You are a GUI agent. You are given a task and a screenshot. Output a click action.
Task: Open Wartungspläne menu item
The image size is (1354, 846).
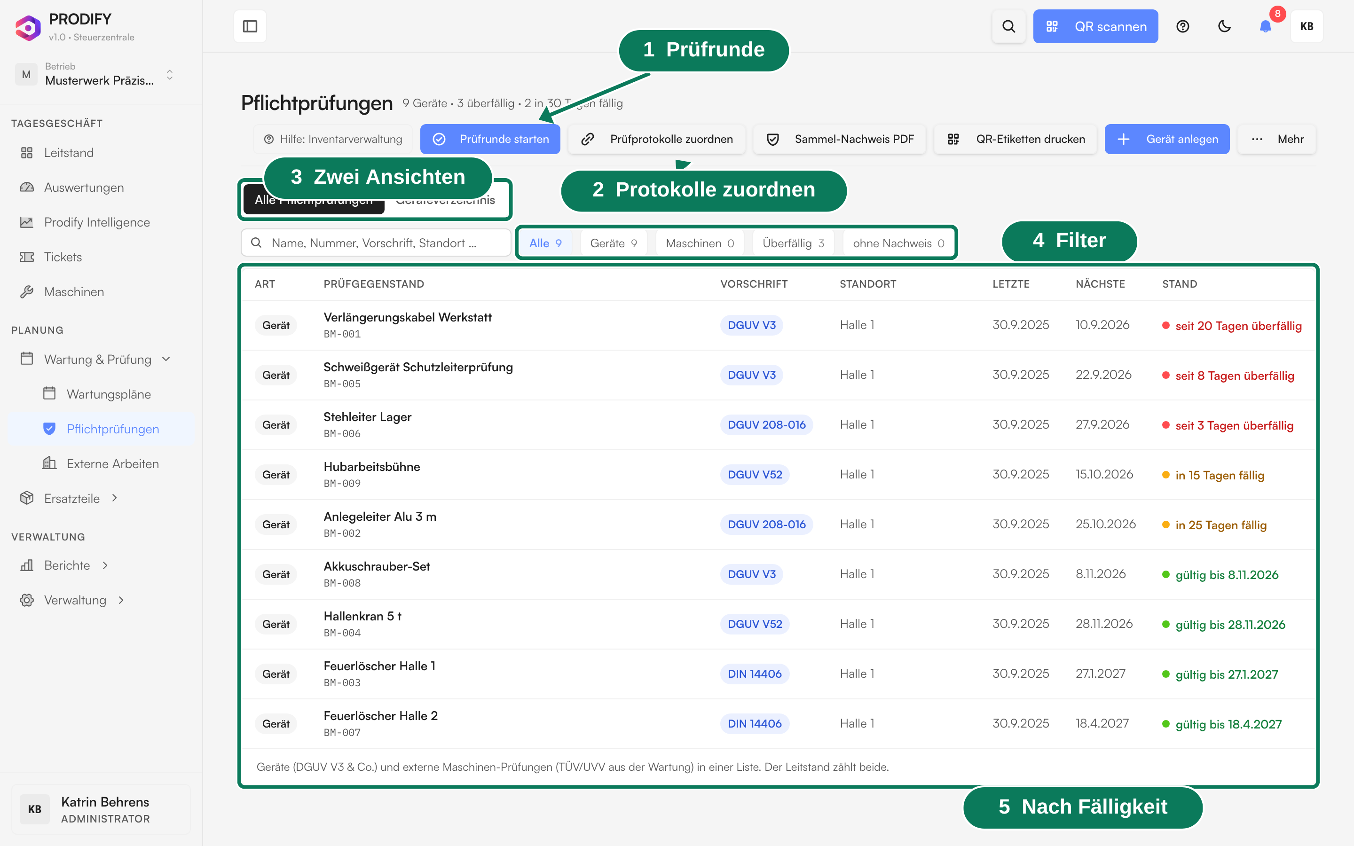[109, 394]
